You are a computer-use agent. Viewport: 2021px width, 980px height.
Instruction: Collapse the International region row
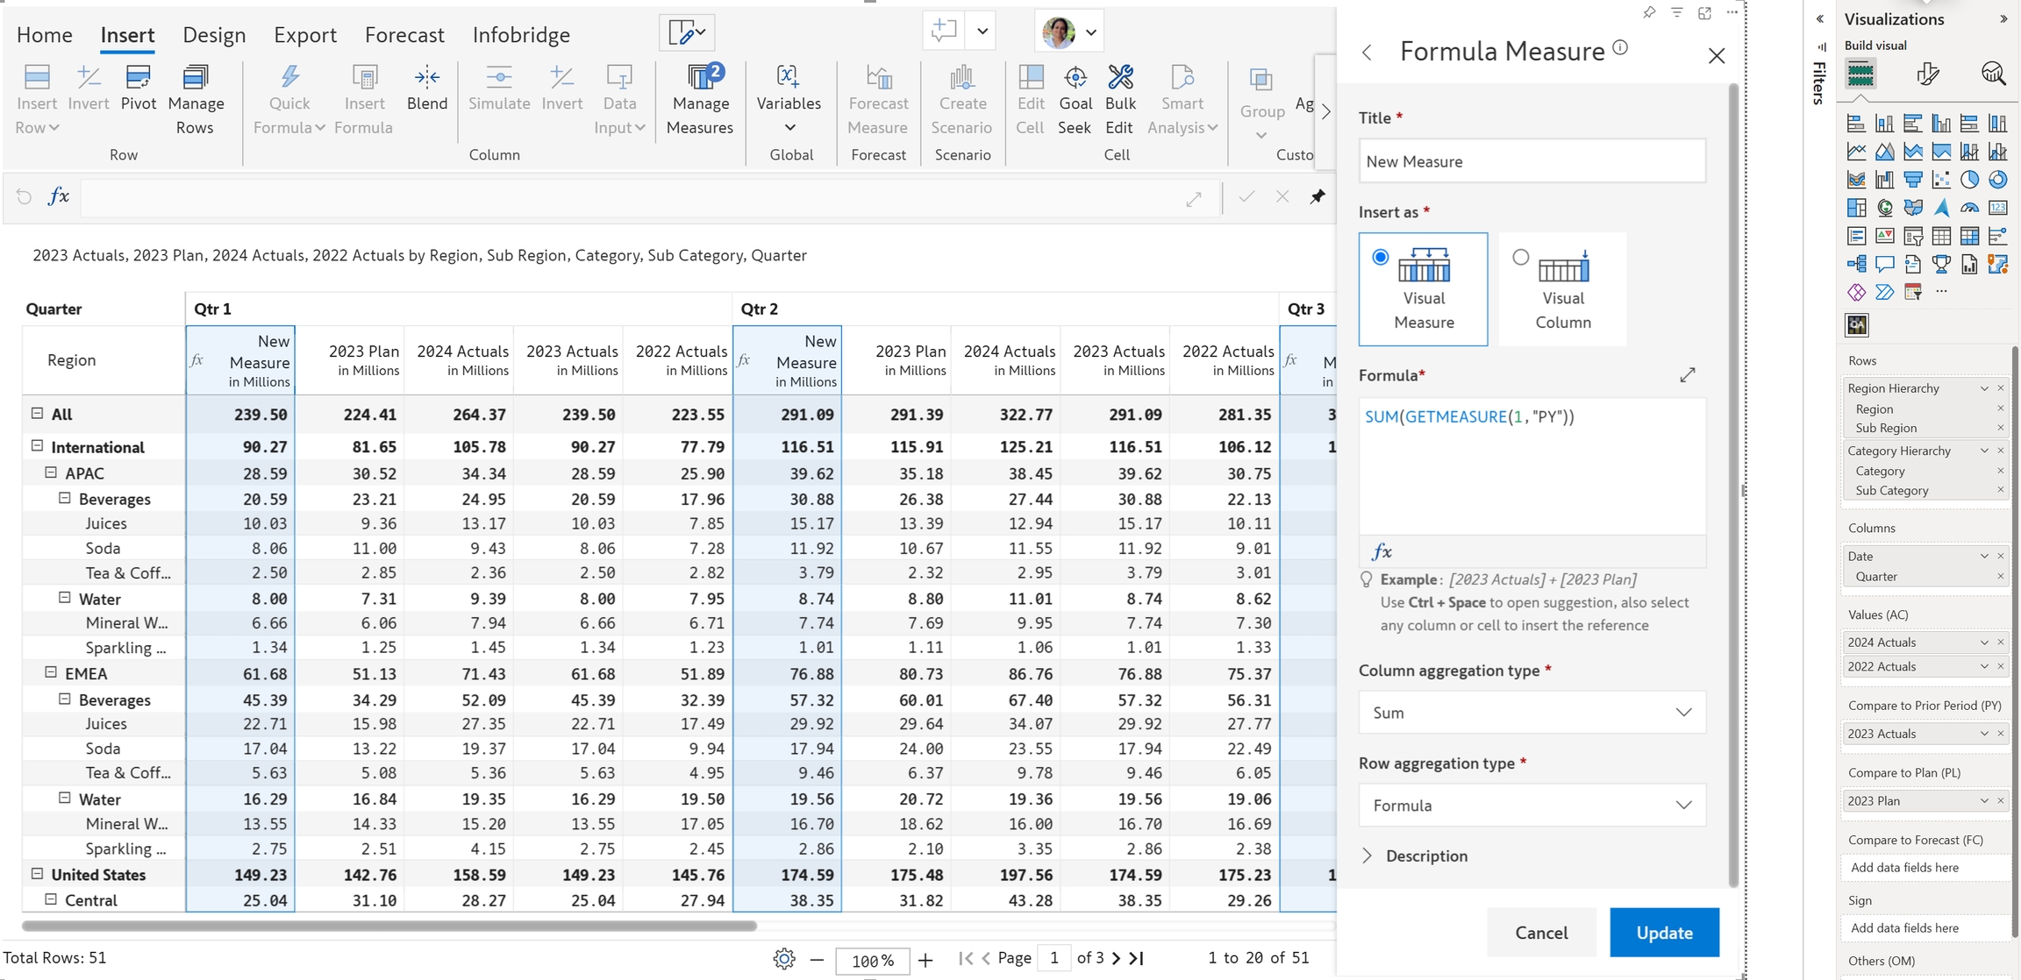[37, 446]
